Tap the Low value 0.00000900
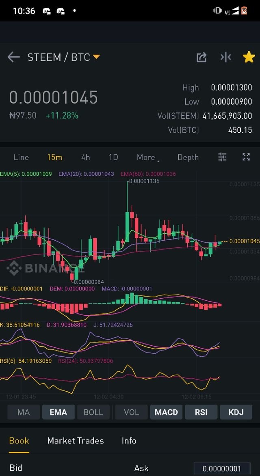Screen dimensions: 260x476 pyautogui.click(x=232, y=101)
